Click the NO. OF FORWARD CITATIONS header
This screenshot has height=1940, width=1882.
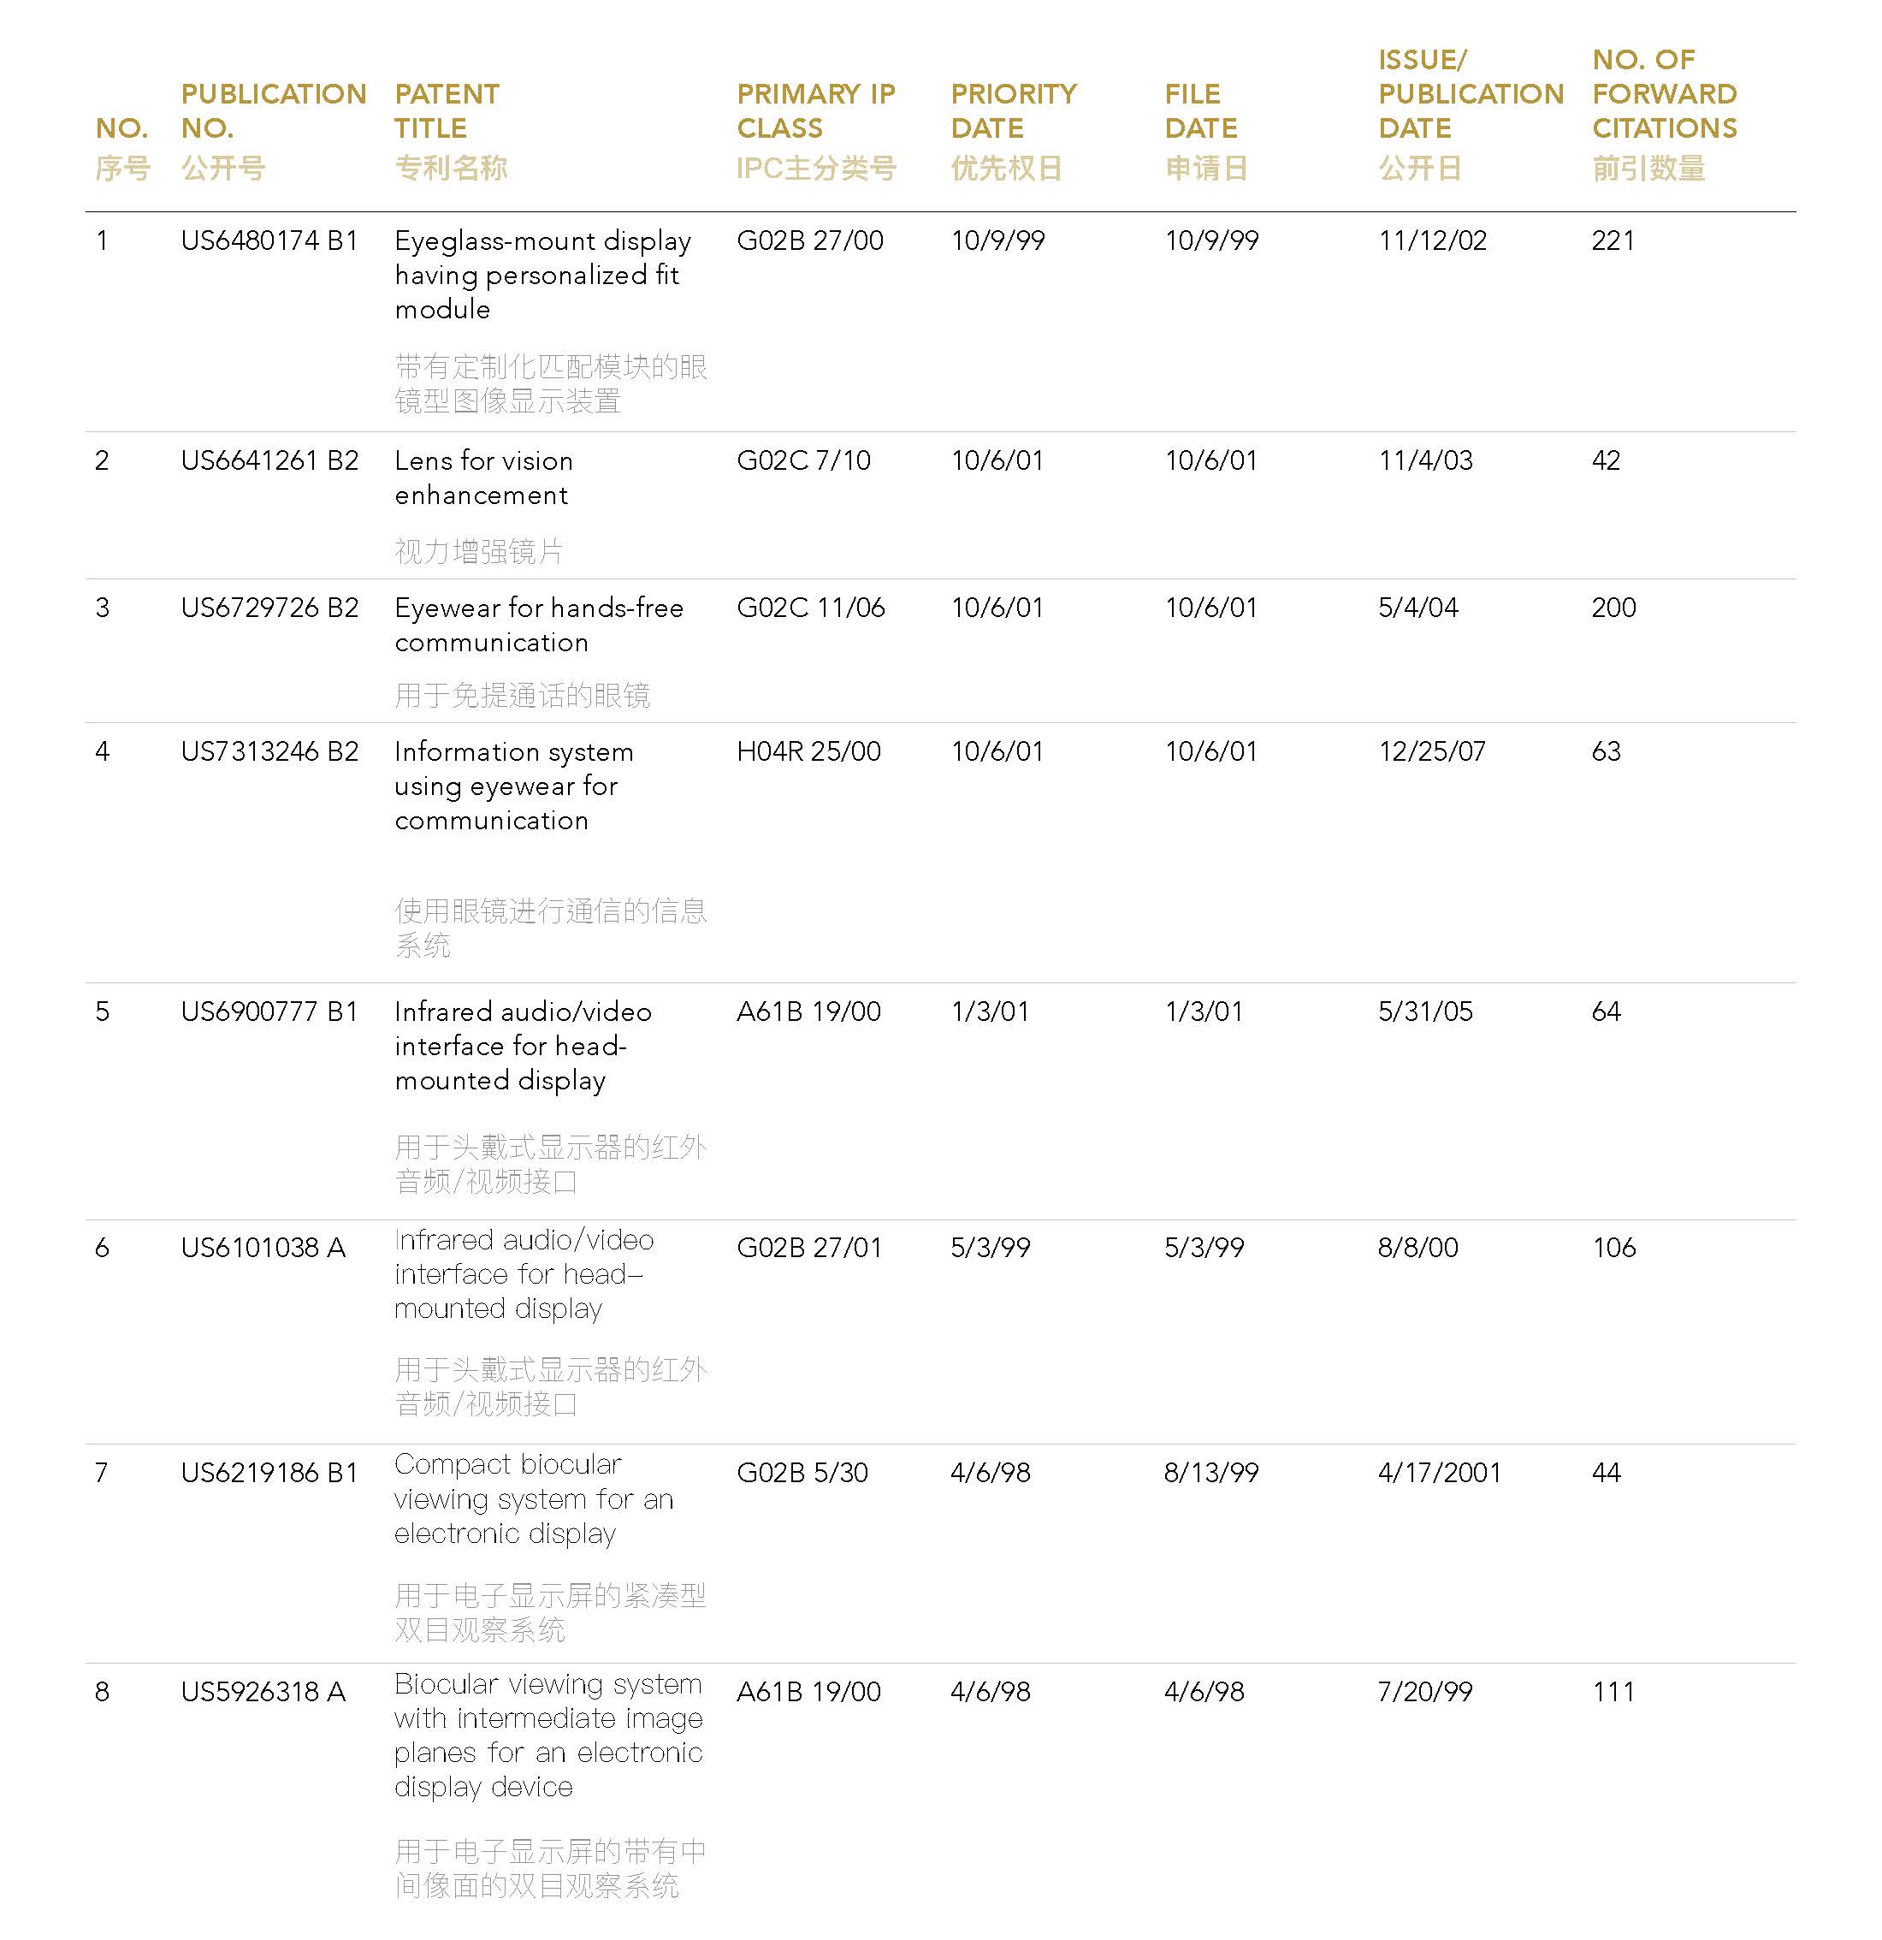coord(1665,94)
